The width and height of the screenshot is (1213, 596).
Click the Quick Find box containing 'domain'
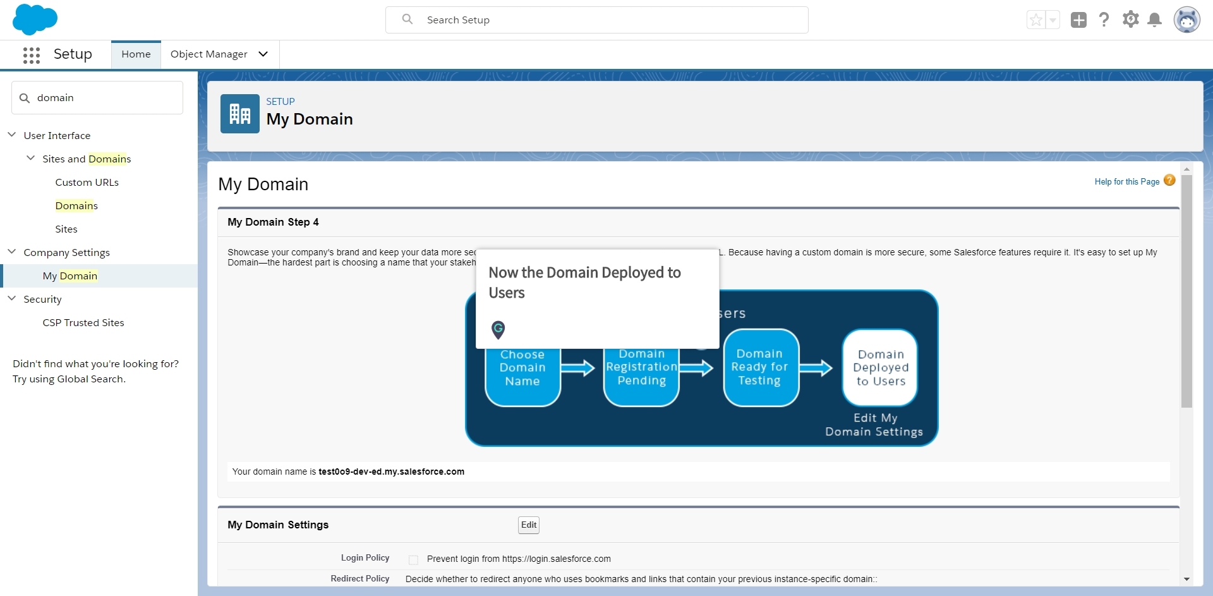pos(97,98)
